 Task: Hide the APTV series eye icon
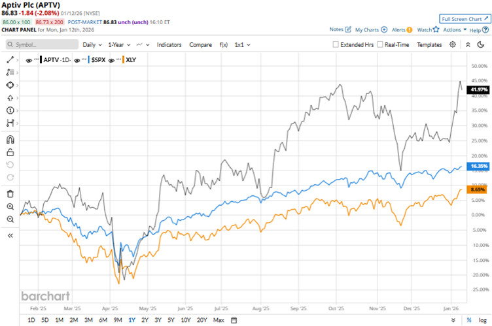[29, 60]
